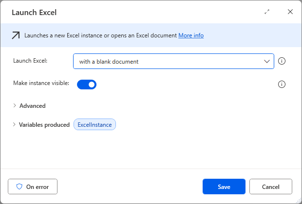Expand the Advanced section
Viewport: 302px width, 204px height.
point(29,106)
